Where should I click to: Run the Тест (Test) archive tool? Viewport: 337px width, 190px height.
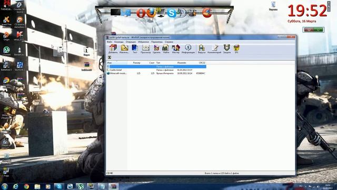(135, 49)
